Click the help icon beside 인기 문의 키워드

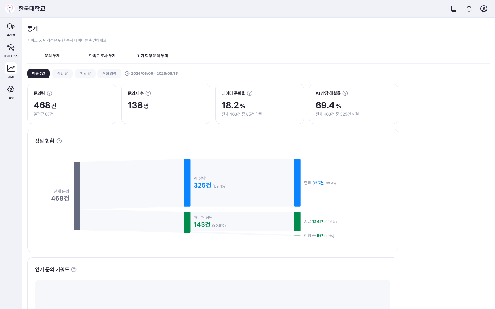(74, 269)
